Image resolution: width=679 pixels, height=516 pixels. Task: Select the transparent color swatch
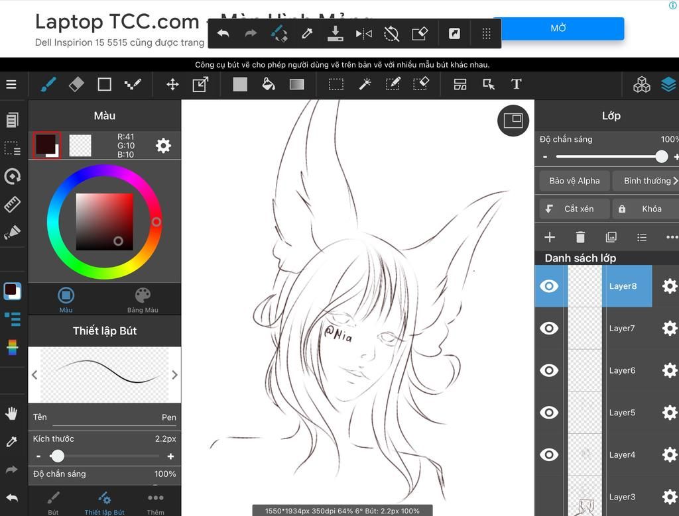(80, 145)
